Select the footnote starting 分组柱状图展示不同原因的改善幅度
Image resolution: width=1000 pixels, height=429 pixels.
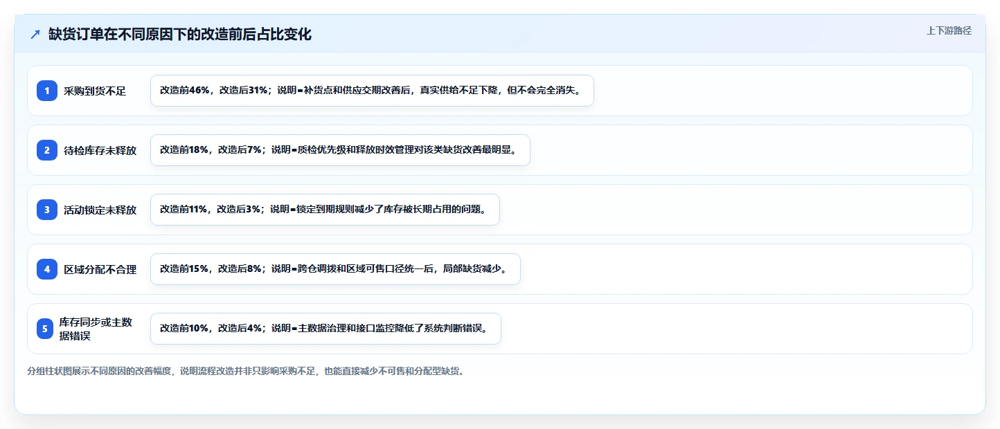[x=245, y=371]
